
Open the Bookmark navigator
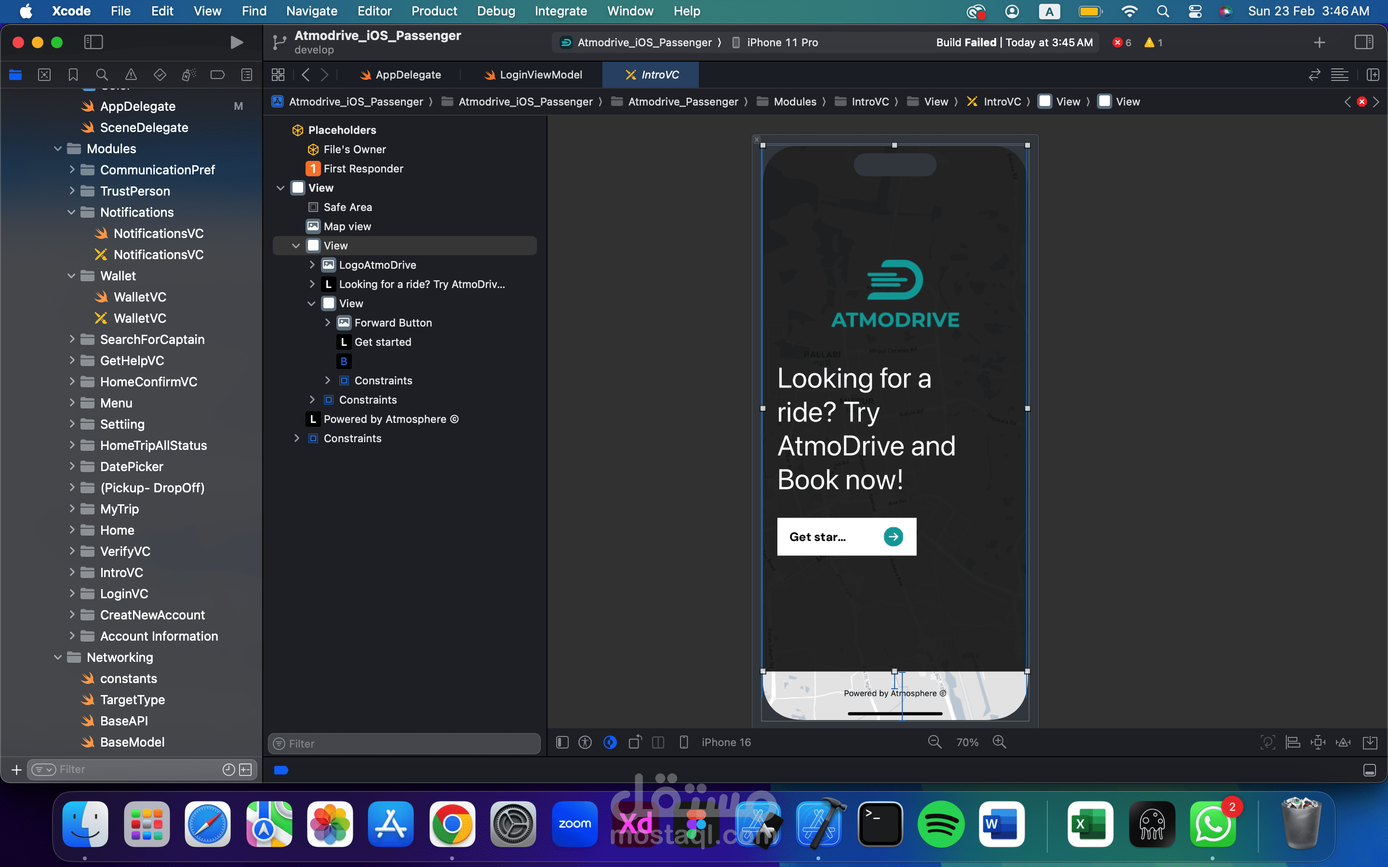click(x=73, y=75)
